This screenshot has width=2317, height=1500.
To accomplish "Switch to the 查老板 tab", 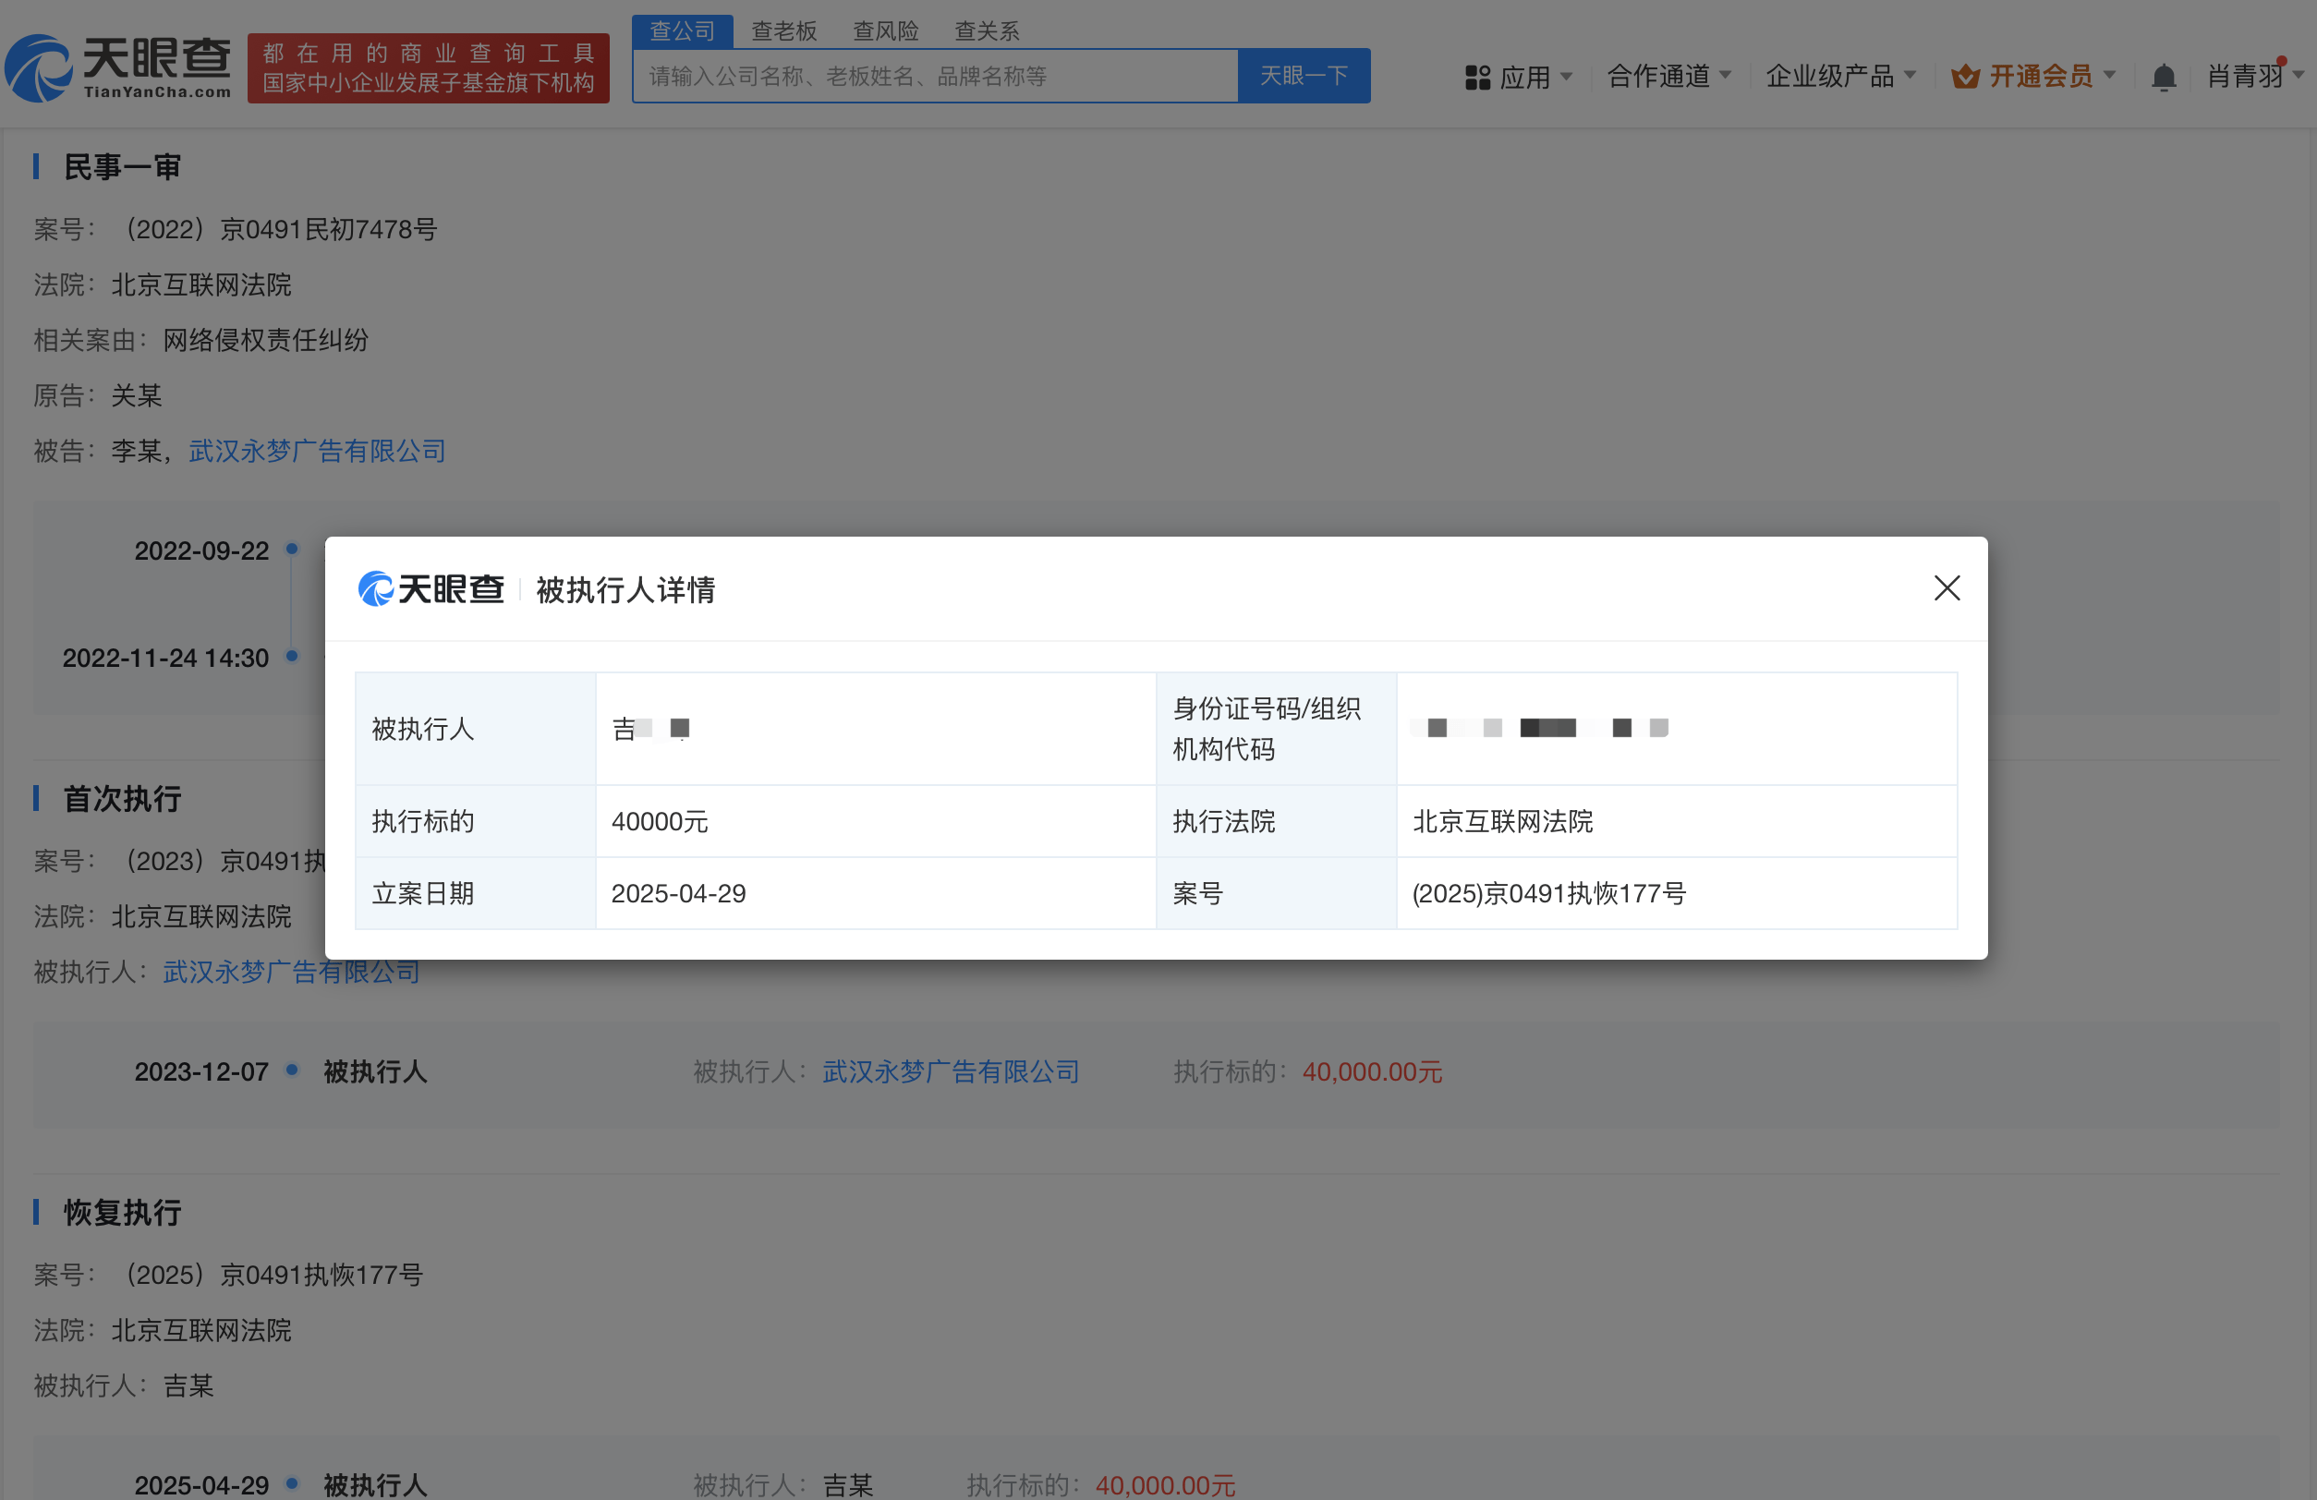I will coord(783,30).
